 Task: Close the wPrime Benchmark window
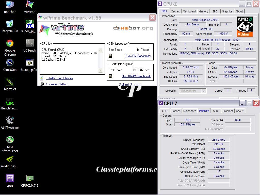[x=152, y=18]
